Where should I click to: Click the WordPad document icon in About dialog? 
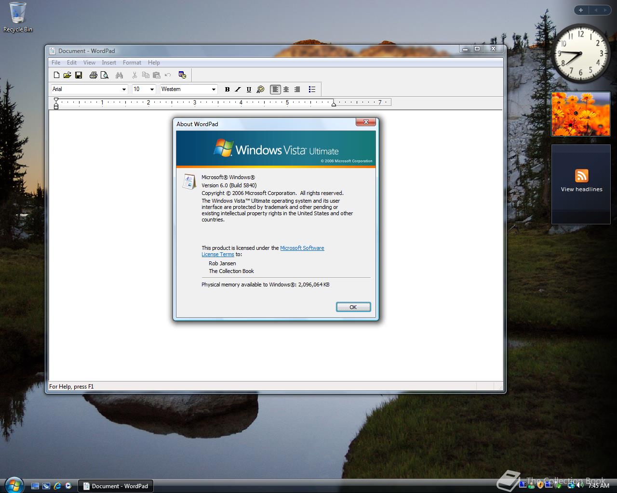point(189,182)
